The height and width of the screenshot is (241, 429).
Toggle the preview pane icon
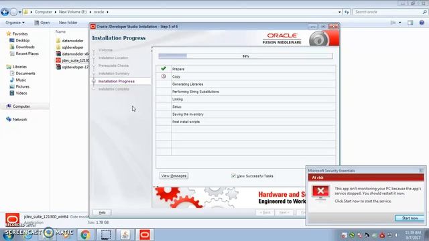pyautogui.click(x=410, y=23)
